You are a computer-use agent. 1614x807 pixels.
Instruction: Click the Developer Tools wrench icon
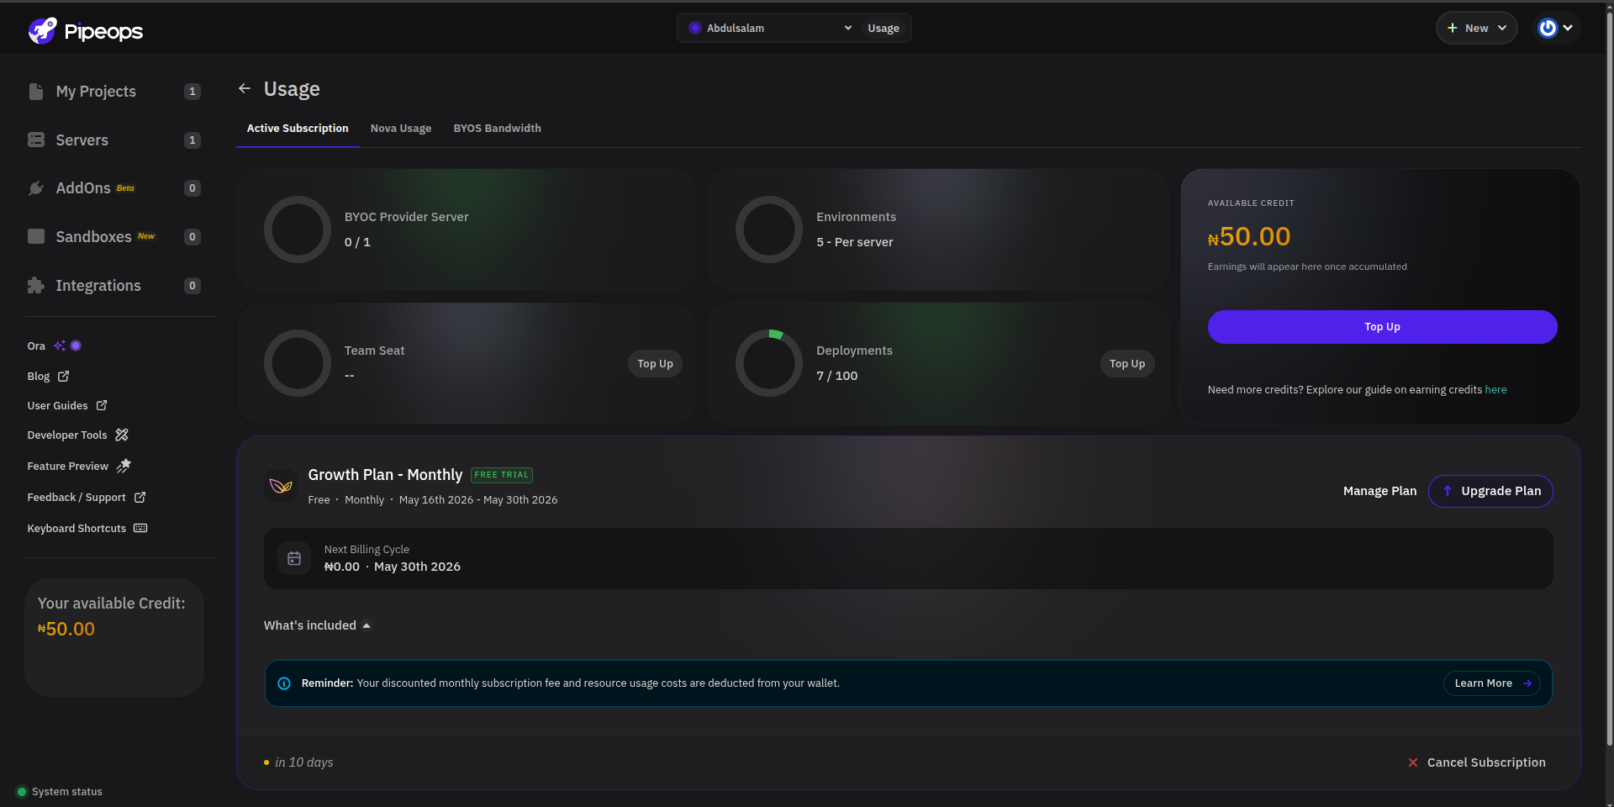[122, 435]
